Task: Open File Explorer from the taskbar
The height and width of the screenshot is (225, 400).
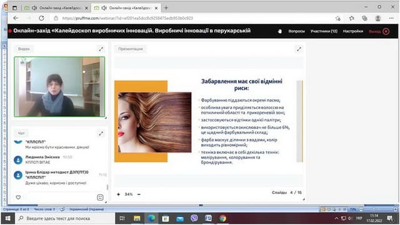Action: [137, 218]
